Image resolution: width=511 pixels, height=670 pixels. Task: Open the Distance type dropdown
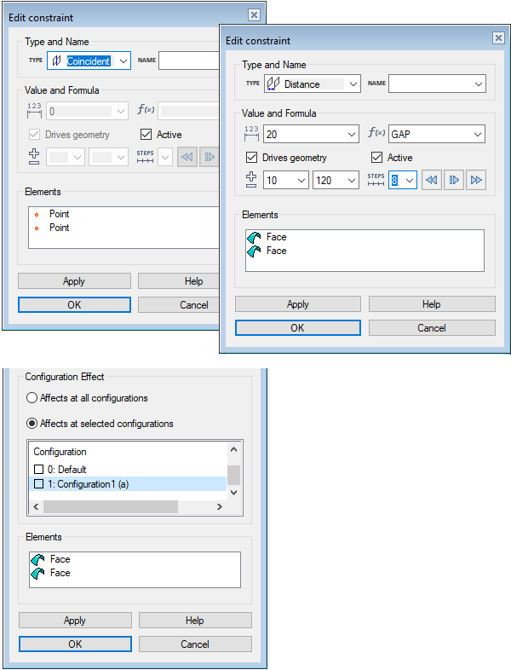click(353, 84)
